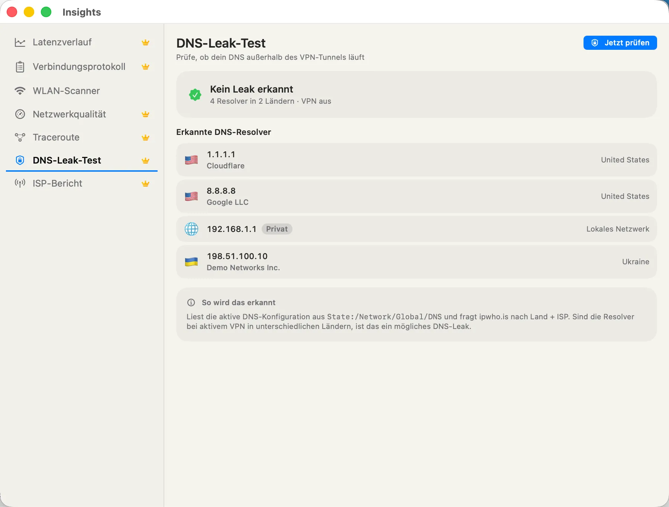
Task: Click the Latenzverlauf chart icon
Action: click(20, 42)
